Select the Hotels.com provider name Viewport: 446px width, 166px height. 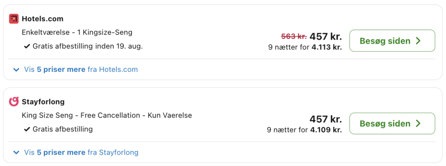pyautogui.click(x=43, y=19)
